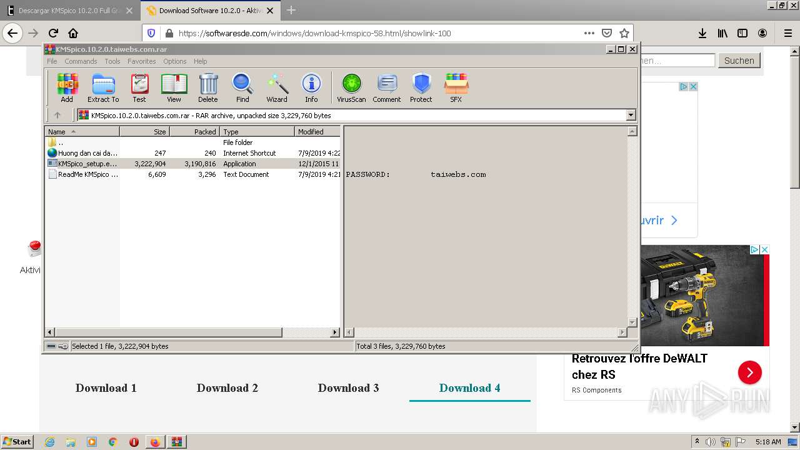Open the Favorites menu
The height and width of the screenshot is (450, 800).
[x=142, y=61]
